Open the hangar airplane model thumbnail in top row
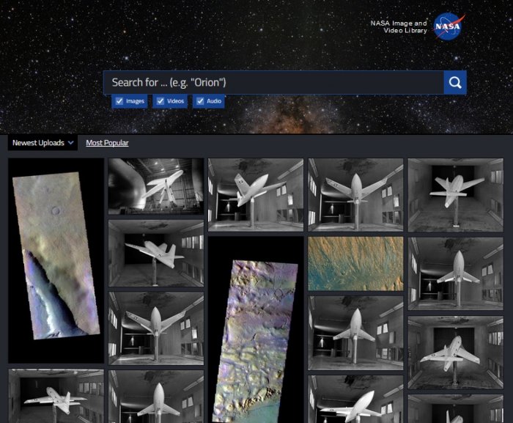 pos(156,187)
